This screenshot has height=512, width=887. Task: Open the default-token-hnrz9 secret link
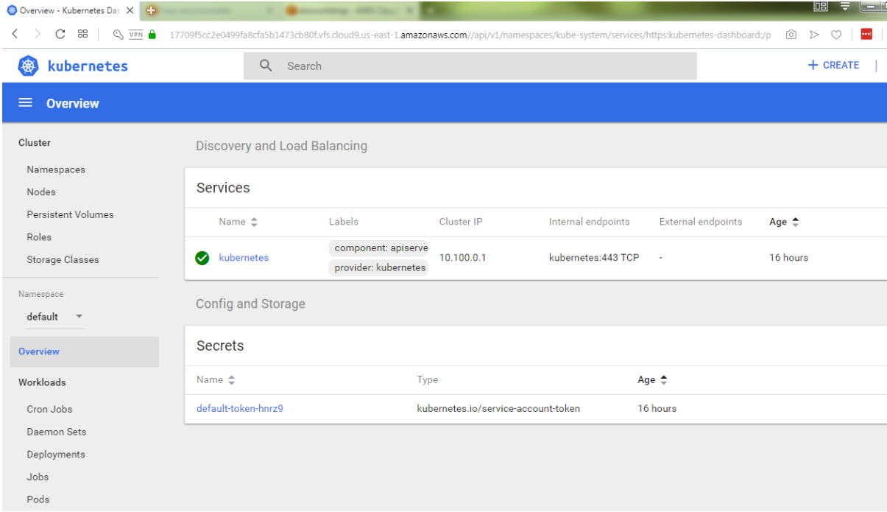pyautogui.click(x=238, y=408)
